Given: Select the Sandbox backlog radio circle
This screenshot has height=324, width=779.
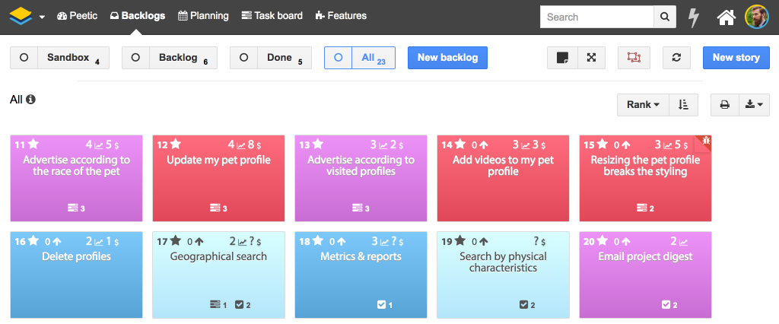Looking at the screenshot, I should point(24,58).
